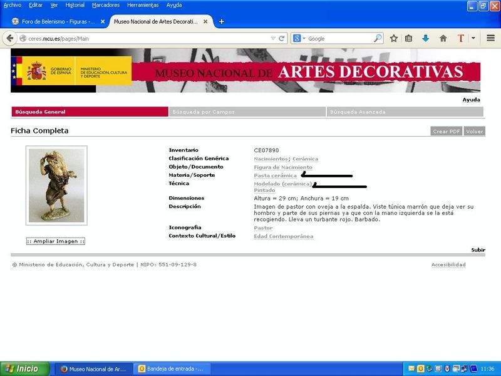Image resolution: width=501 pixels, height=376 pixels.
Task: Reload the page with the refresh icon
Action: coord(282,38)
